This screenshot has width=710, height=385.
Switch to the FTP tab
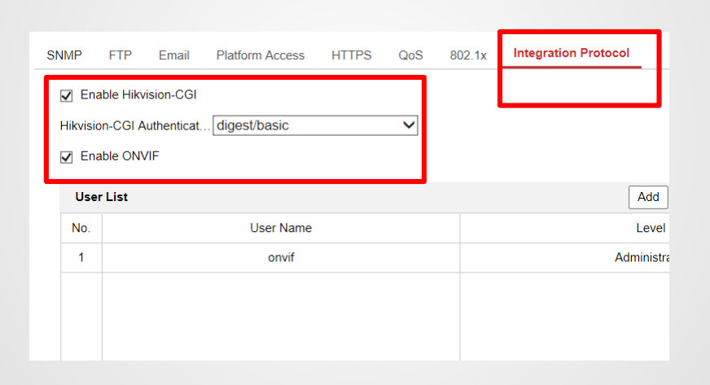[x=121, y=55]
